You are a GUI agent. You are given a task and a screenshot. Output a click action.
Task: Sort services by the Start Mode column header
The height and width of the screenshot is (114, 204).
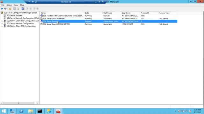coord(112,13)
